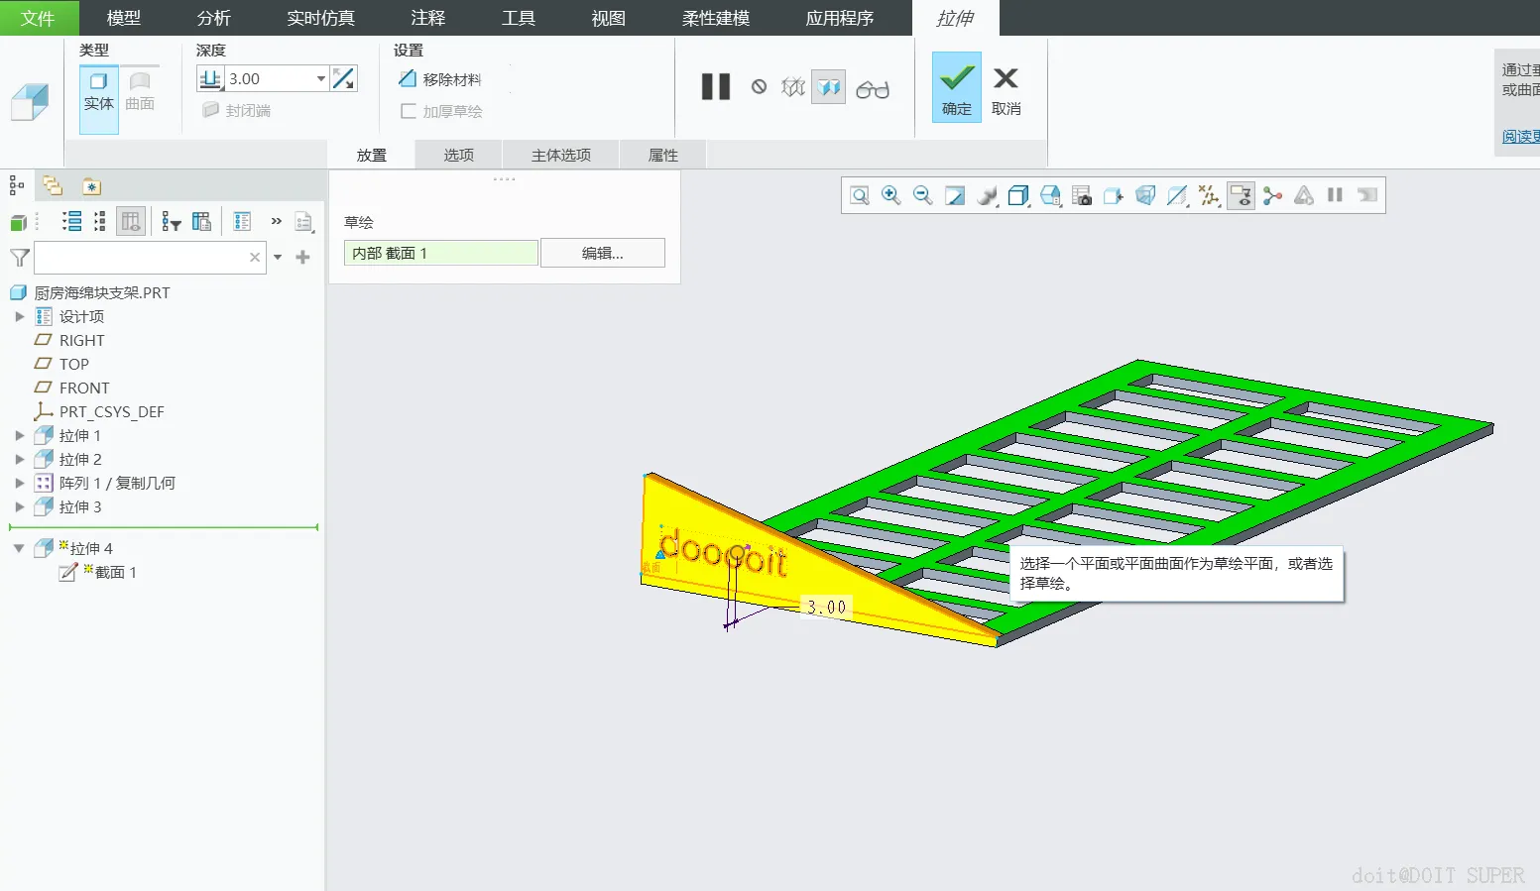This screenshot has width=1540, height=891.
Task: Toggle Remove Material (移除材料) option
Action: click(x=440, y=79)
